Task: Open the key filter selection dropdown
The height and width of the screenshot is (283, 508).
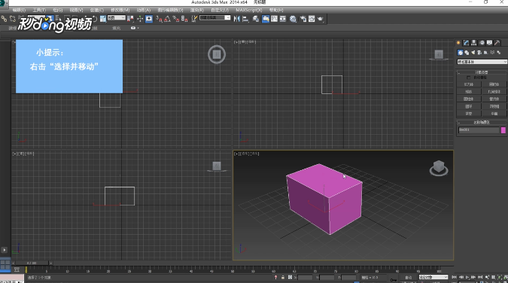Action: [x=433, y=277]
